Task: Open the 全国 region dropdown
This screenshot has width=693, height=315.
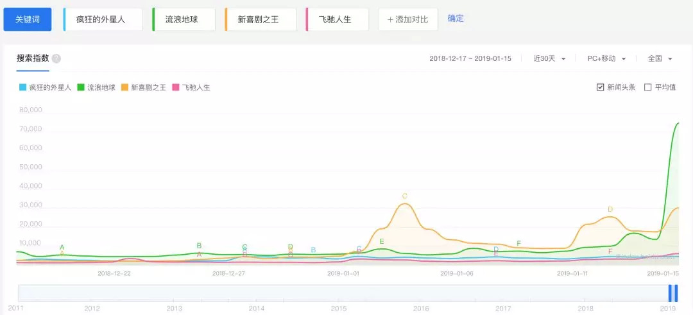Action: click(660, 58)
